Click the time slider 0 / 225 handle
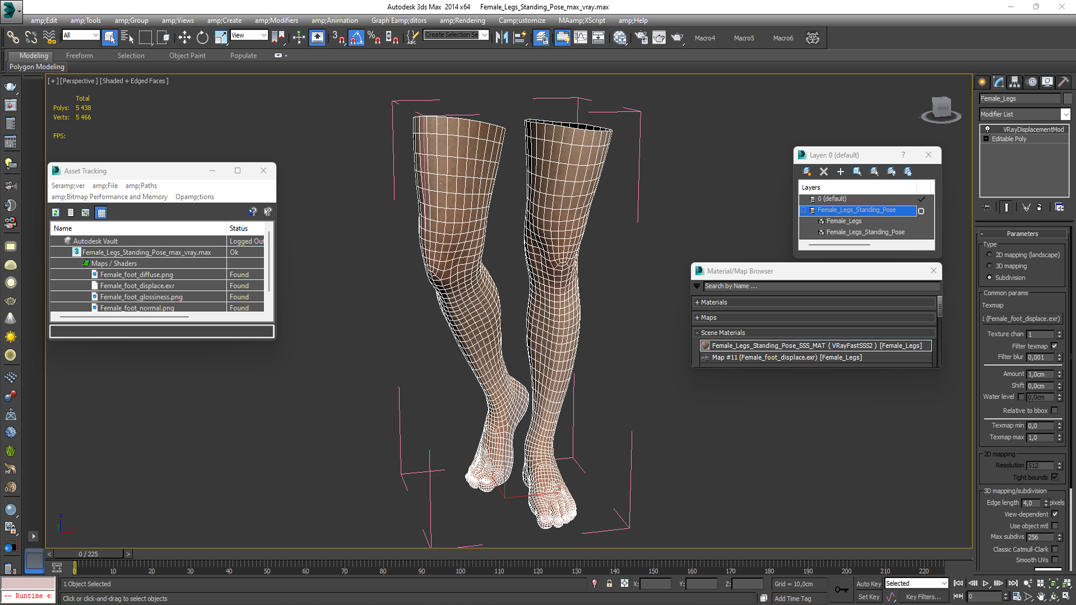Screen dimensions: 1076x605 (x=89, y=554)
